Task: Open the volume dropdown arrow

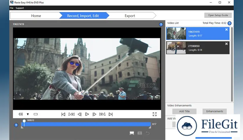Action: [28, 114]
